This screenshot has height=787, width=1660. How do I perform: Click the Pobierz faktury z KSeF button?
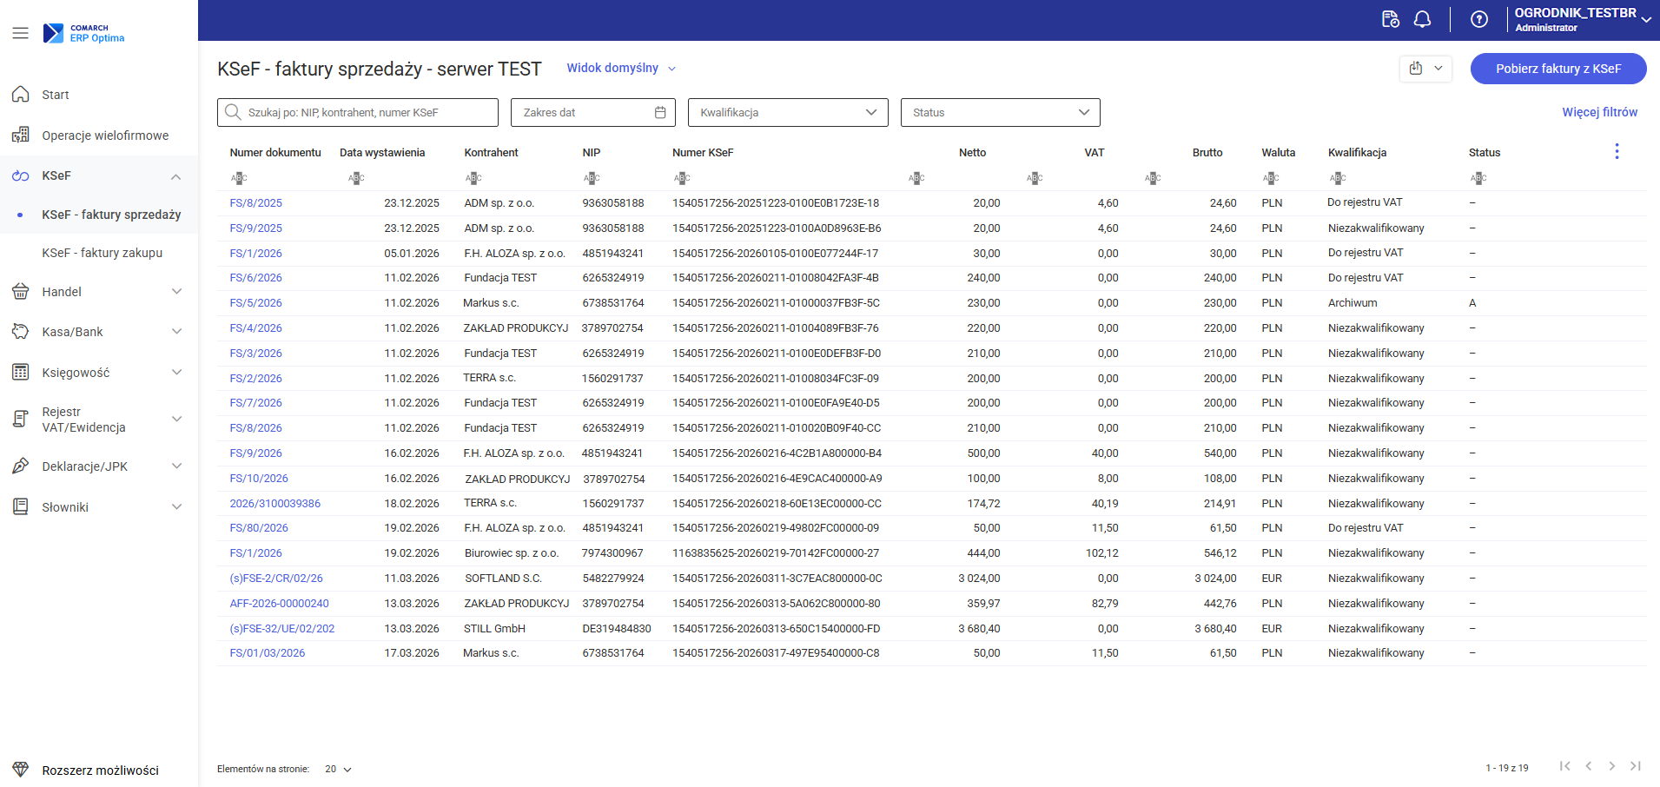[1557, 69]
